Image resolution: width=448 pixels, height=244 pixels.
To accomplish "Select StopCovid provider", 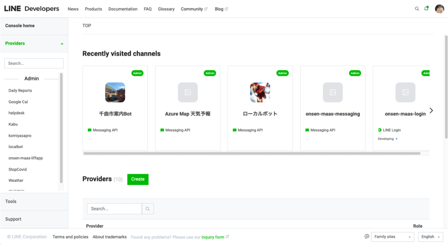I will point(18,169).
